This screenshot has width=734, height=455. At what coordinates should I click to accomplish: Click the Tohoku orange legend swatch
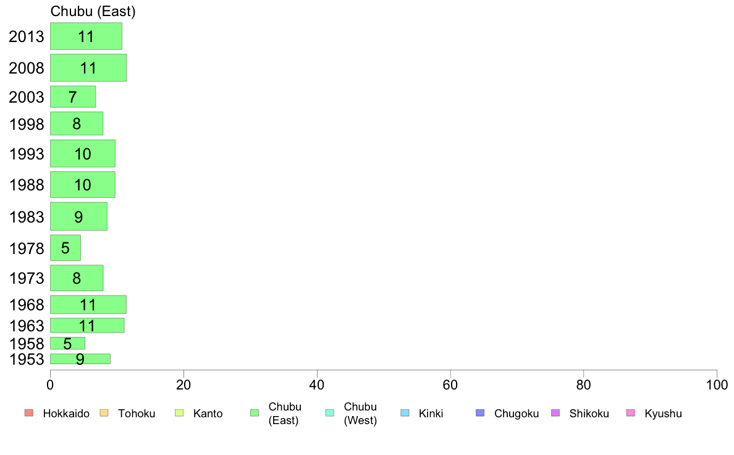coord(104,413)
